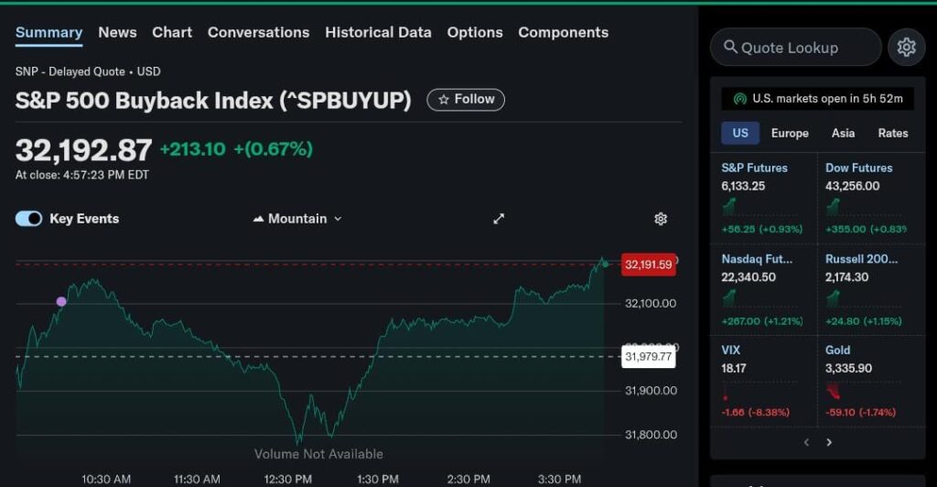Click the 32,100.00 y-axis label
Viewport: 937px width, 487px height.
651,304
